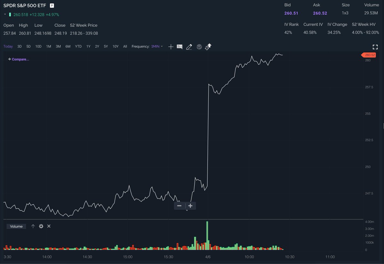Open the Frequency 1MIN dropdown

click(x=157, y=46)
